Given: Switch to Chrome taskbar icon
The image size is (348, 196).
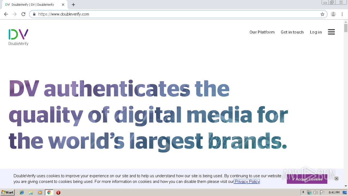Looking at the screenshot, I should coord(49,192).
